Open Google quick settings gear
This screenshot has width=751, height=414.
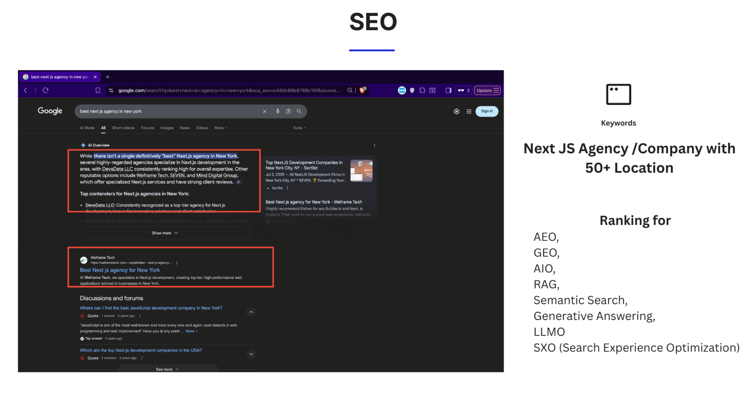456,112
